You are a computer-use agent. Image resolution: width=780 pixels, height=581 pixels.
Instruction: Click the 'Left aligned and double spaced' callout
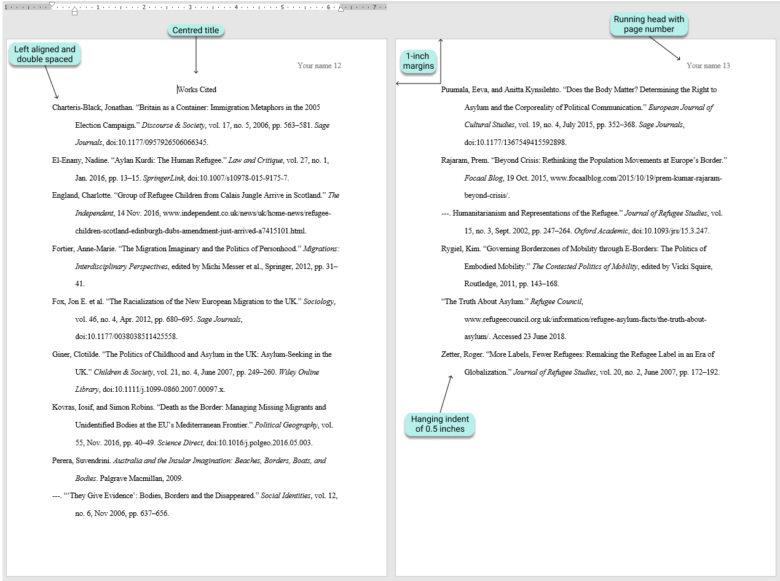click(x=45, y=54)
